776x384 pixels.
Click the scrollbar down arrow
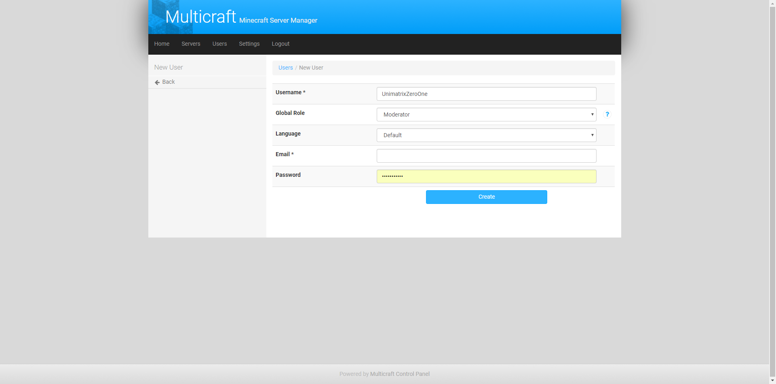(x=772, y=380)
